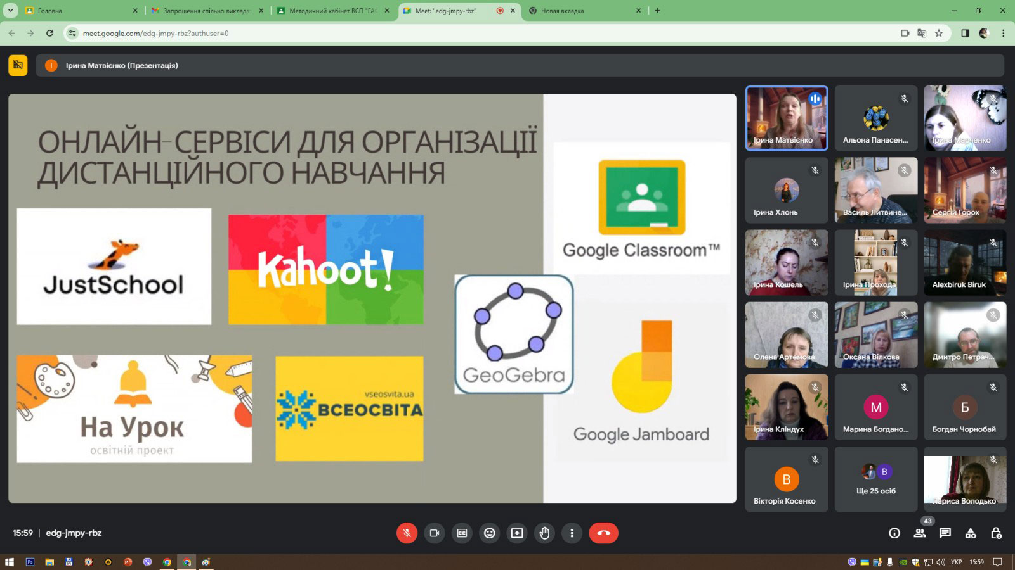Select Вікторія Косенко's participant tile
The height and width of the screenshot is (570, 1015).
(787, 479)
